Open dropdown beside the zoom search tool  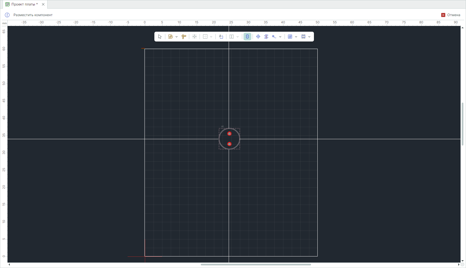pyautogui.click(x=280, y=37)
